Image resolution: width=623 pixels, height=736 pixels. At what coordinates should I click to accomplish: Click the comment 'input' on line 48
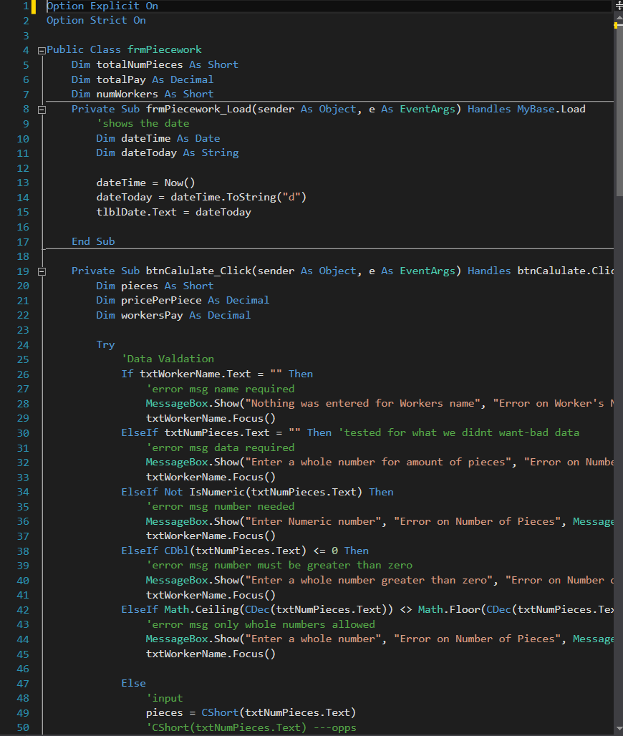click(x=164, y=699)
